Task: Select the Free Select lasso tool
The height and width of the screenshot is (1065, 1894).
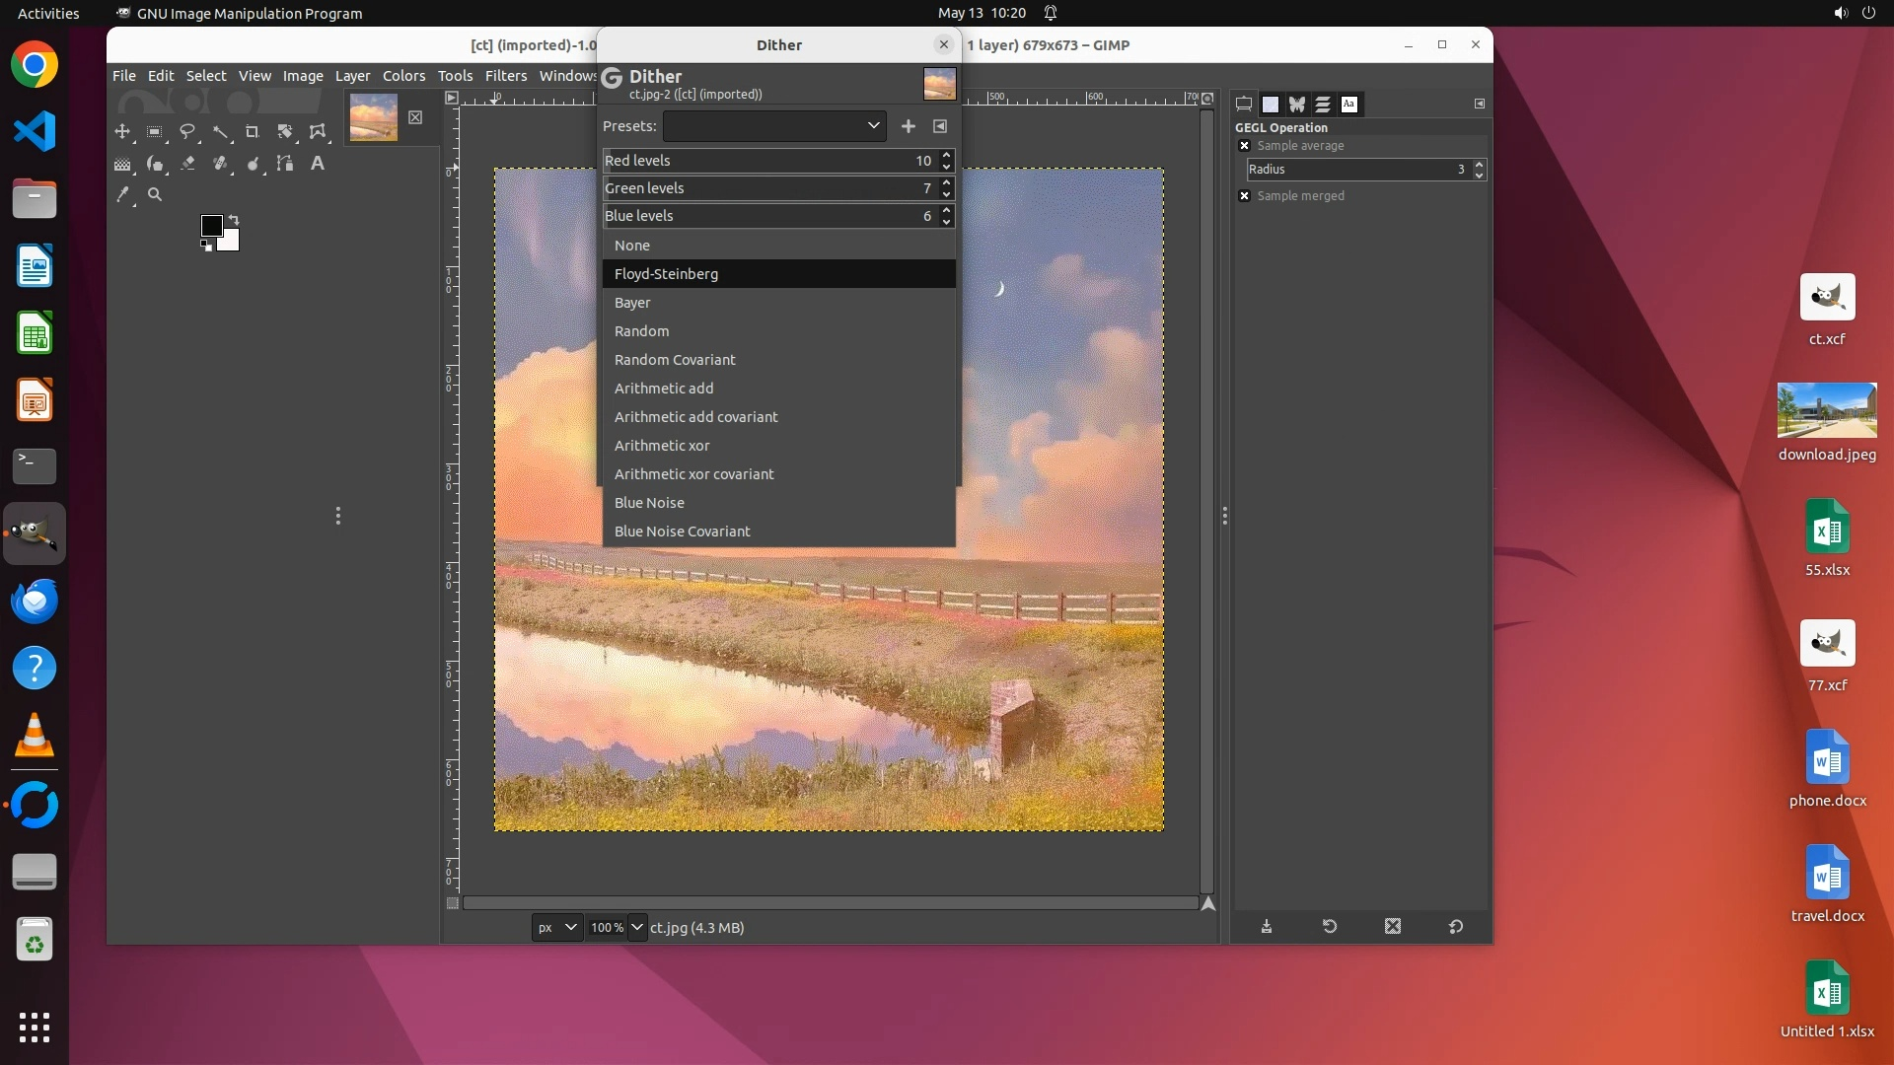Action: (187, 131)
